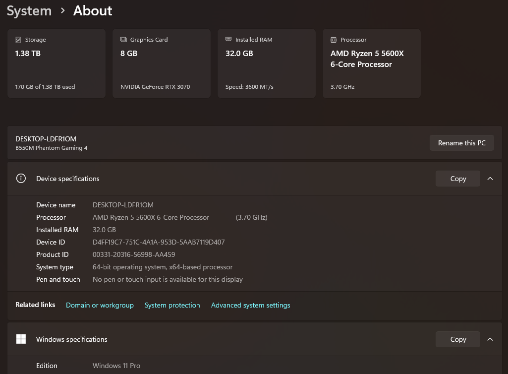Click the Installed RAM memory icon
The width and height of the screenshot is (508, 374).
click(228, 39)
